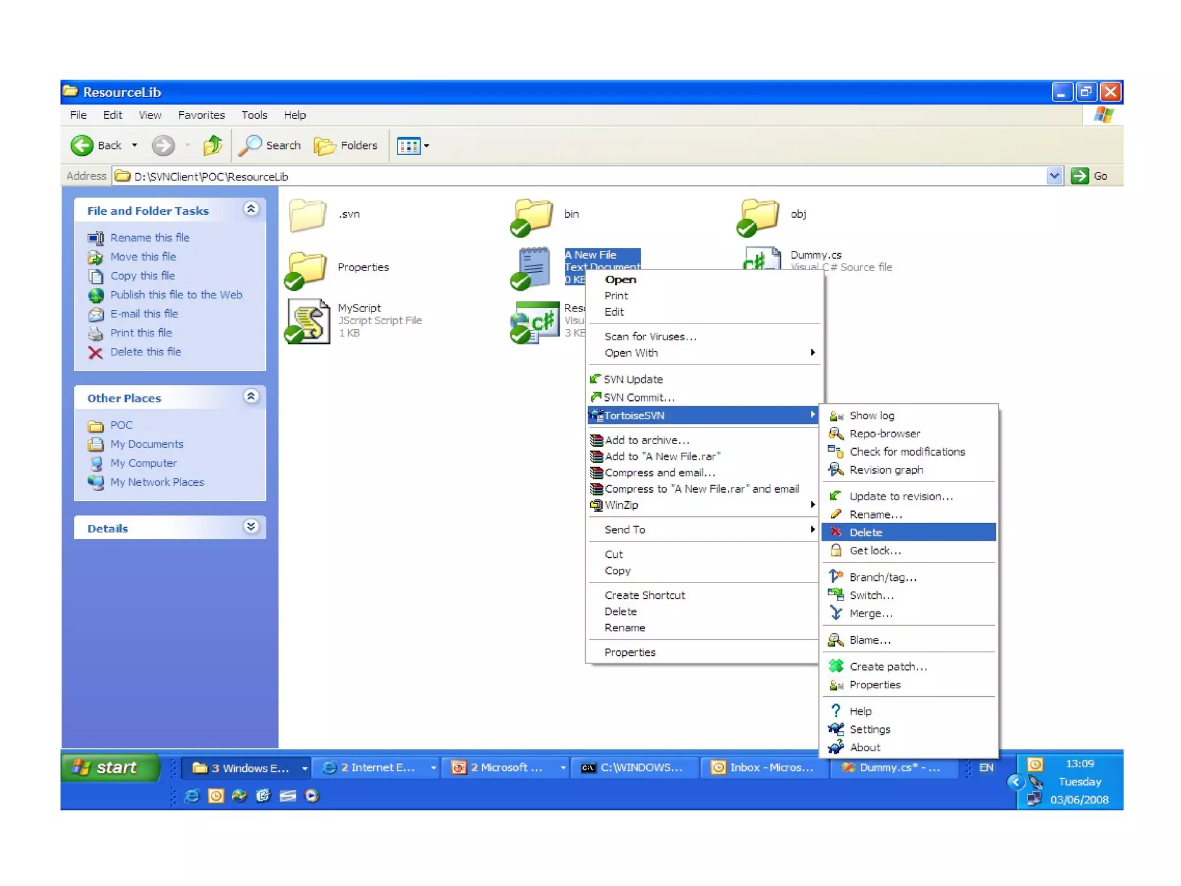
Task: Click the Get lock padlock icon
Action: [x=836, y=550]
